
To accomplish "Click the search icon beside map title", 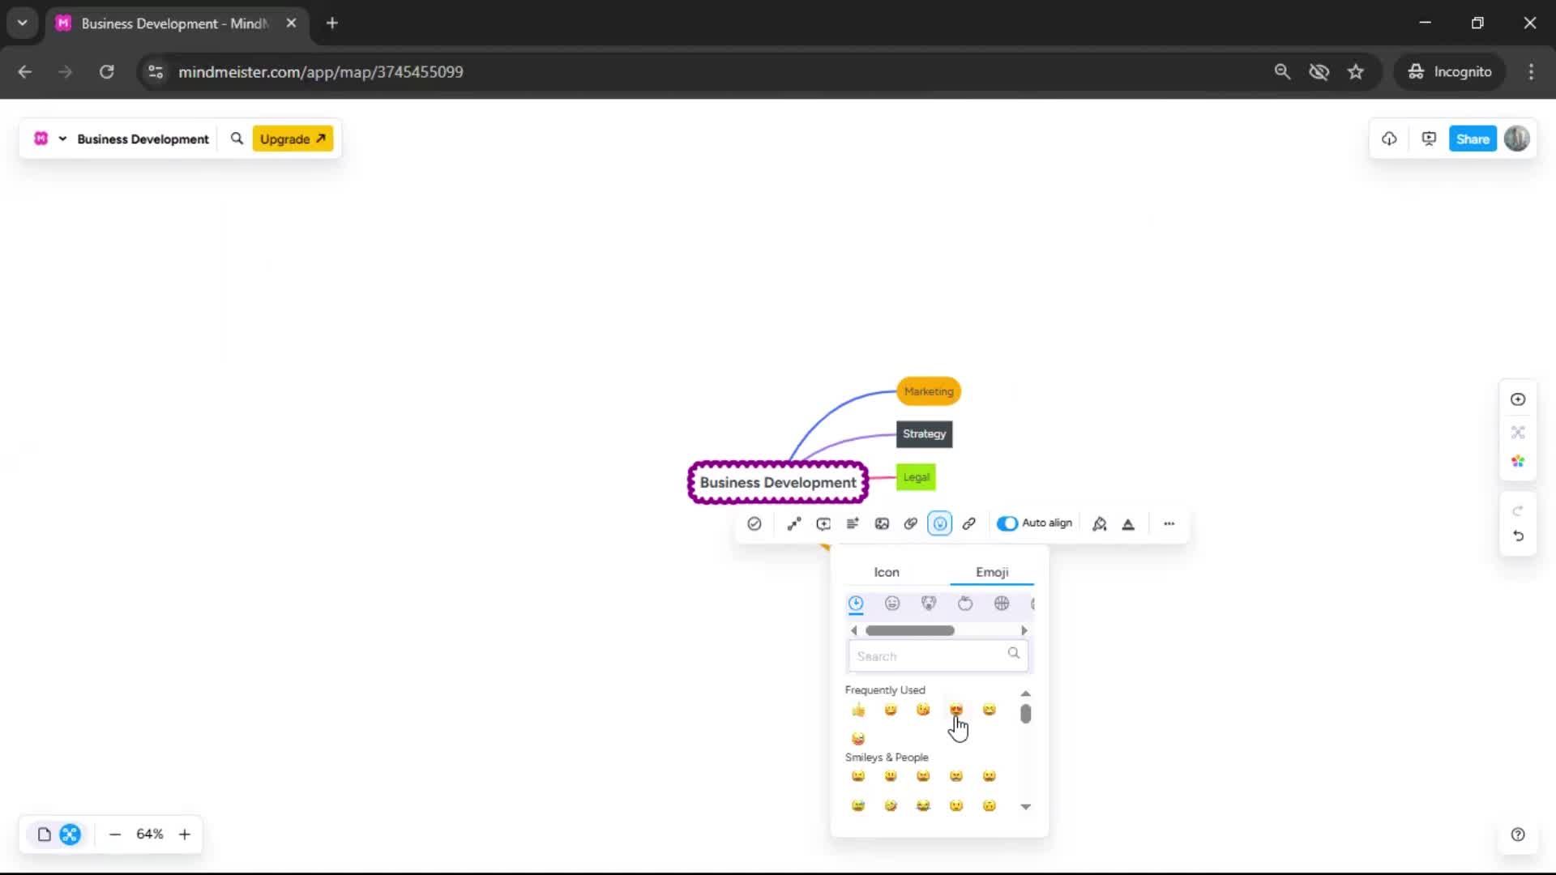I will (x=237, y=139).
